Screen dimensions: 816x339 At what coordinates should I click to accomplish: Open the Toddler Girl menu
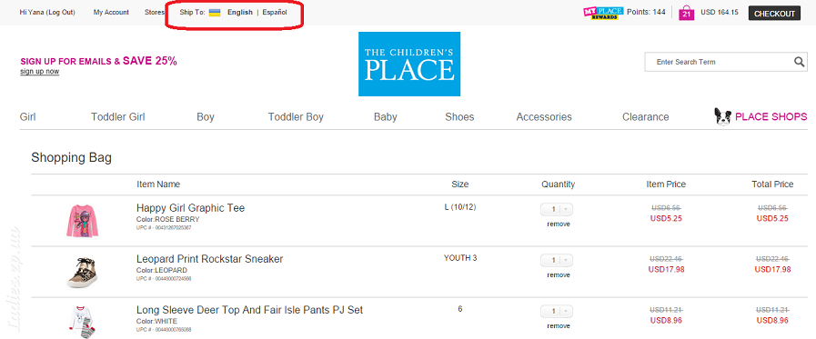coord(118,117)
